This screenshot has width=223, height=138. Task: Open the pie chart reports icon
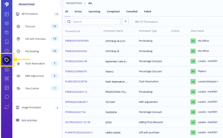point(7,51)
